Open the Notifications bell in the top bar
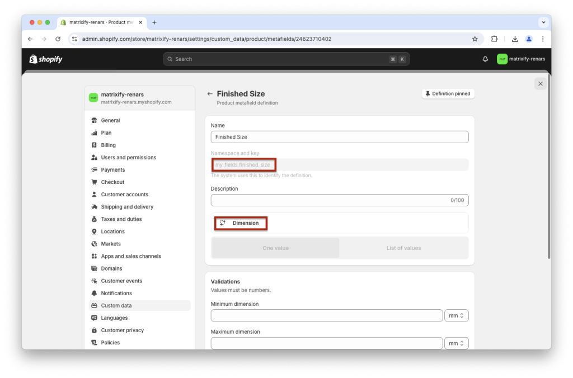 (485, 59)
